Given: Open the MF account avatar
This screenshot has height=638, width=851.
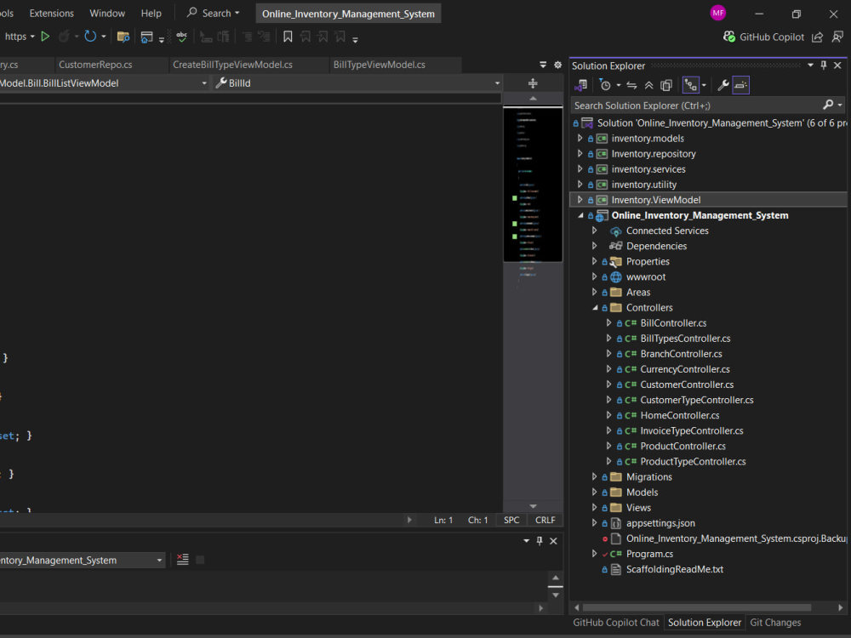Looking at the screenshot, I should tap(718, 13).
